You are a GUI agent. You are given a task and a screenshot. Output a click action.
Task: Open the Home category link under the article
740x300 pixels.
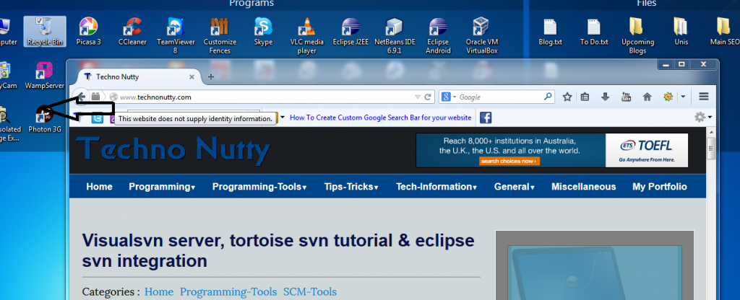pyautogui.click(x=158, y=292)
